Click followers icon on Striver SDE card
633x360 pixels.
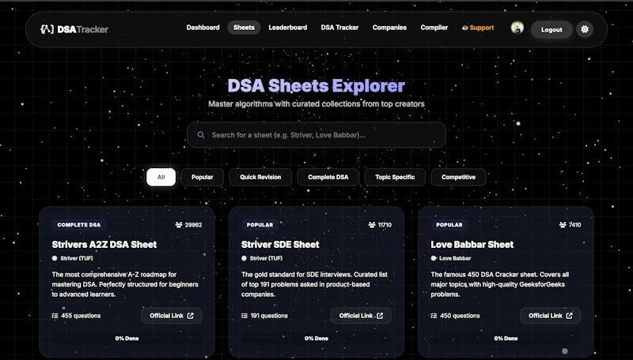coord(372,225)
